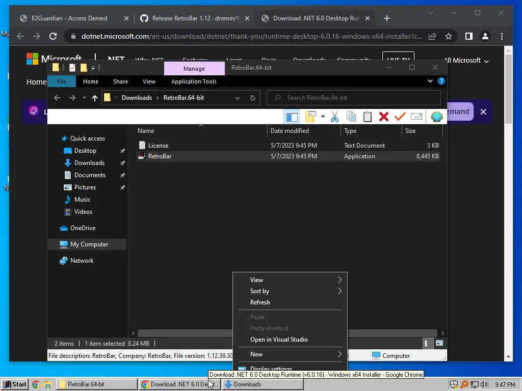Viewport: 522px width, 391px height.
Task: Click the red X Delete icon
Action: 383,117
